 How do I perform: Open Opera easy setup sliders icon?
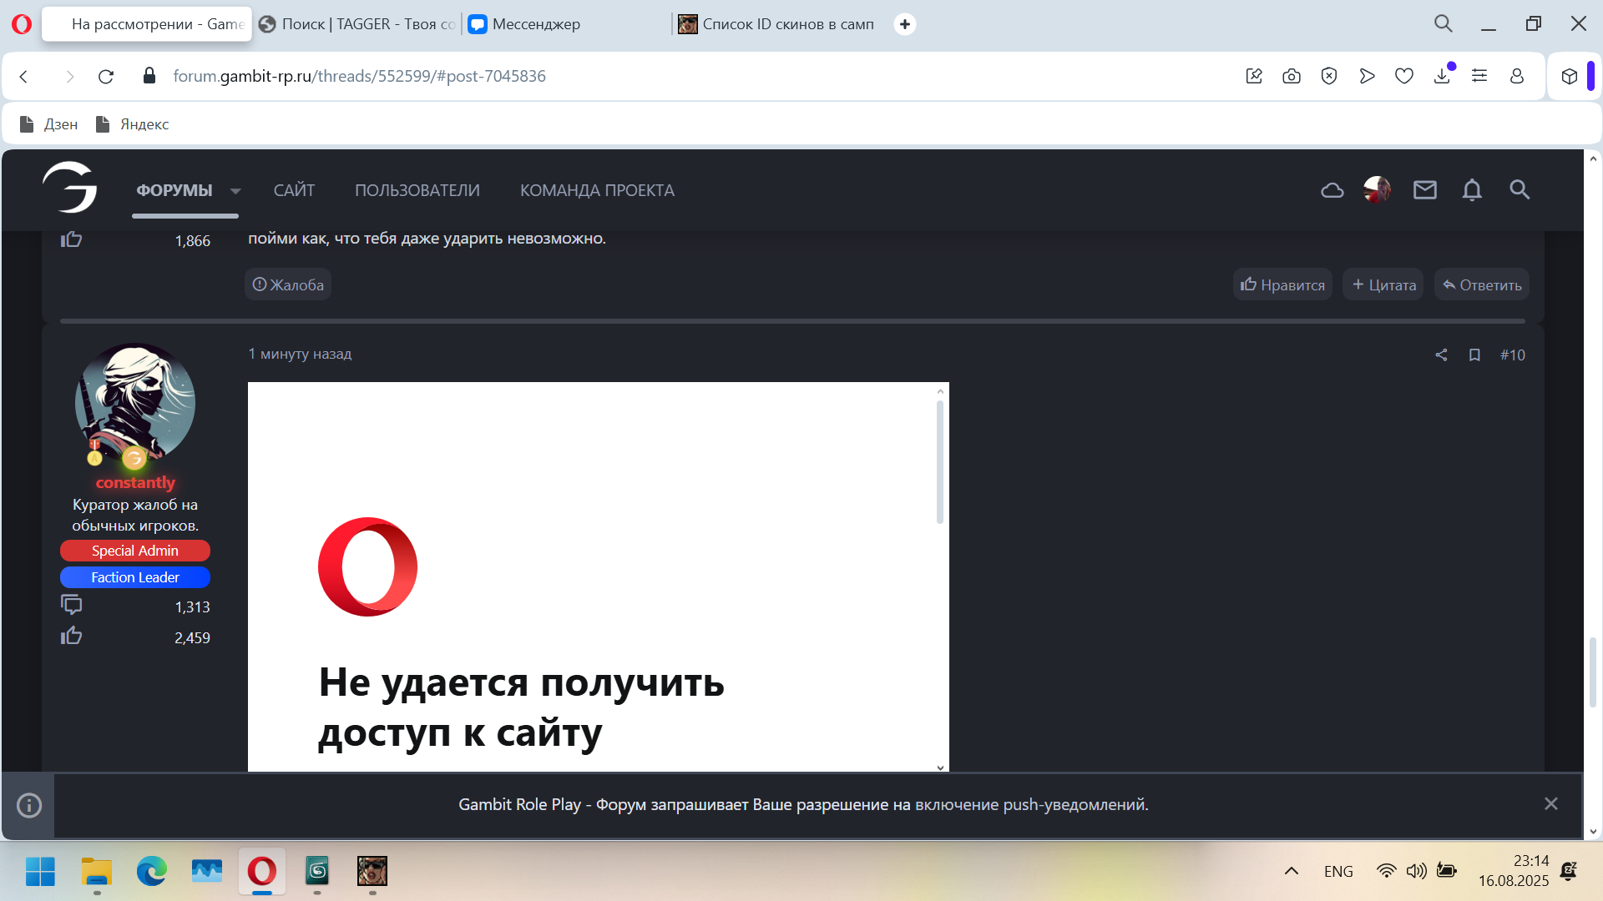(x=1479, y=76)
